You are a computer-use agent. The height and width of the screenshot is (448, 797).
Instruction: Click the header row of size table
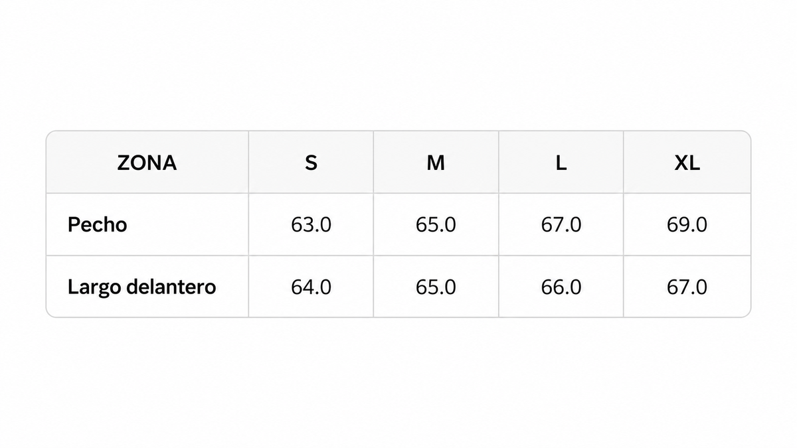pos(398,163)
